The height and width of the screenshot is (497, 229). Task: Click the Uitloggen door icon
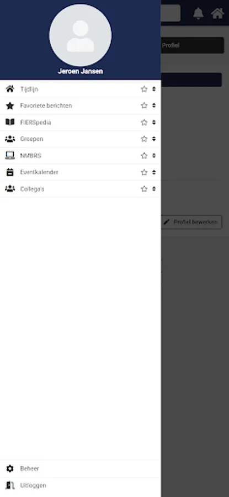tap(10, 485)
